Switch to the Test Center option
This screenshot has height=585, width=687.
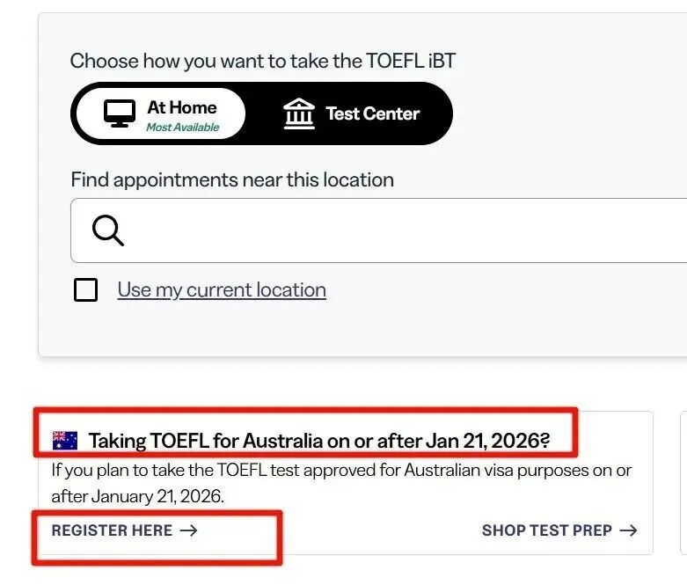click(x=350, y=113)
